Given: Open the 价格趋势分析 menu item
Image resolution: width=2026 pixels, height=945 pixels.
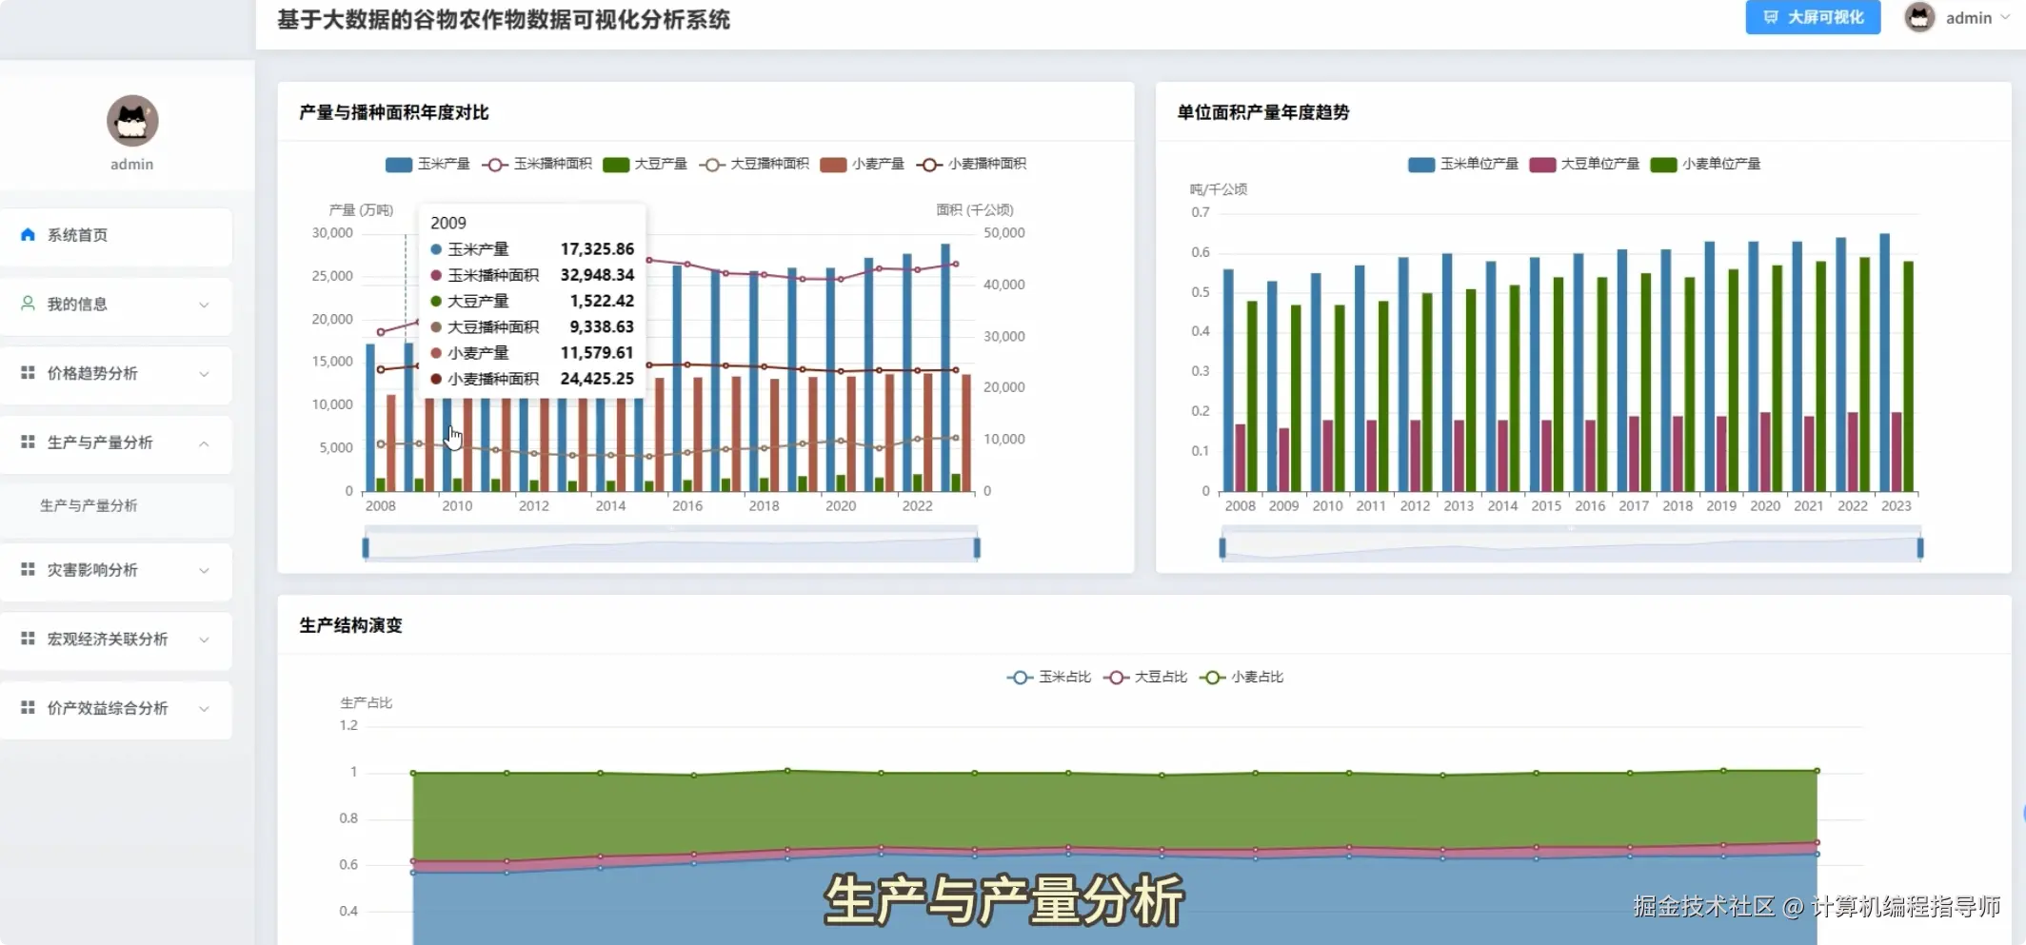Looking at the screenshot, I should (x=116, y=374).
